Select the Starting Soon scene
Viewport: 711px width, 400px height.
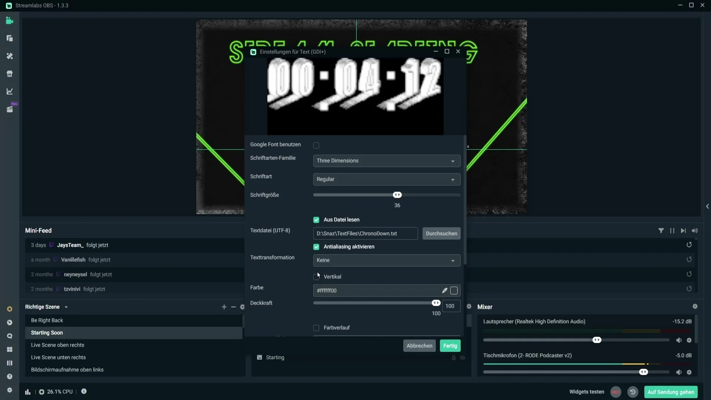point(134,333)
